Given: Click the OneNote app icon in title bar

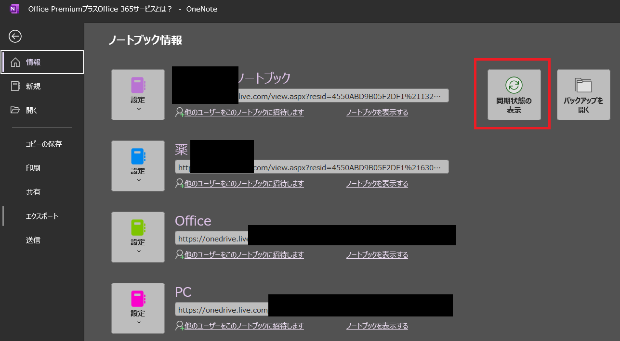Looking at the screenshot, I should tap(15, 8).
